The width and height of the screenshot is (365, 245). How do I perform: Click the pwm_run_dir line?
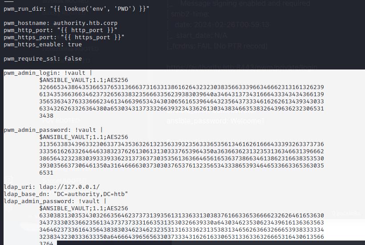pos(77,9)
